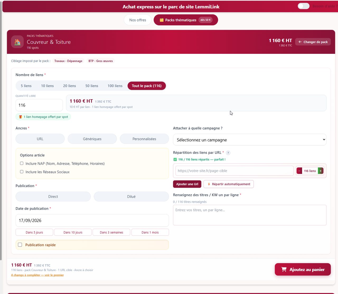Screen dimensions: 338x294
Task: Check Inclure les Réseaux Sociaux
Action: (22, 172)
